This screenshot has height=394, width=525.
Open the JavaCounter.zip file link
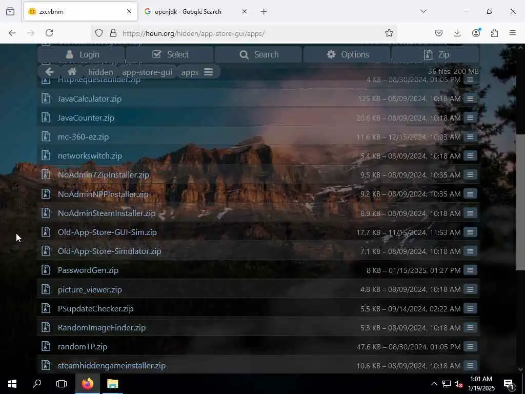coord(86,118)
